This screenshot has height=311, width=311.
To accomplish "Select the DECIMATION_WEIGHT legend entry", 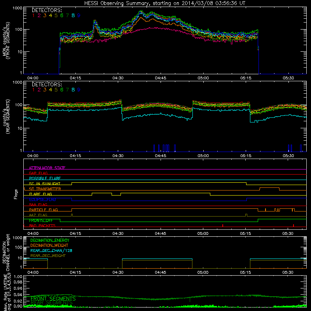I will 49,245.
